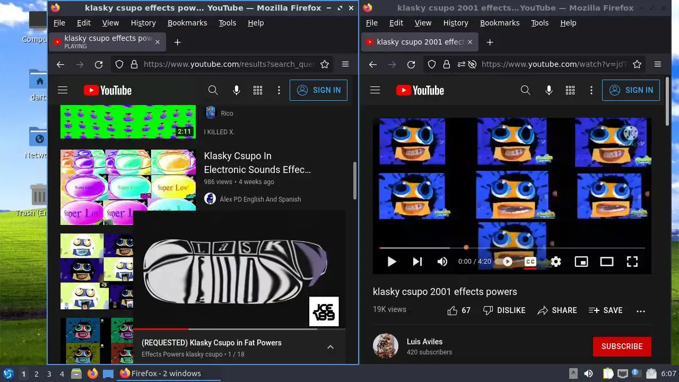Screen dimensions: 679x382
Task: Open the YouTube guide menu in left window
Action: pyautogui.click(x=63, y=90)
